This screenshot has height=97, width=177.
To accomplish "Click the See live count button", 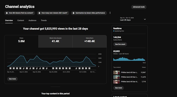I will click(120, 44).
